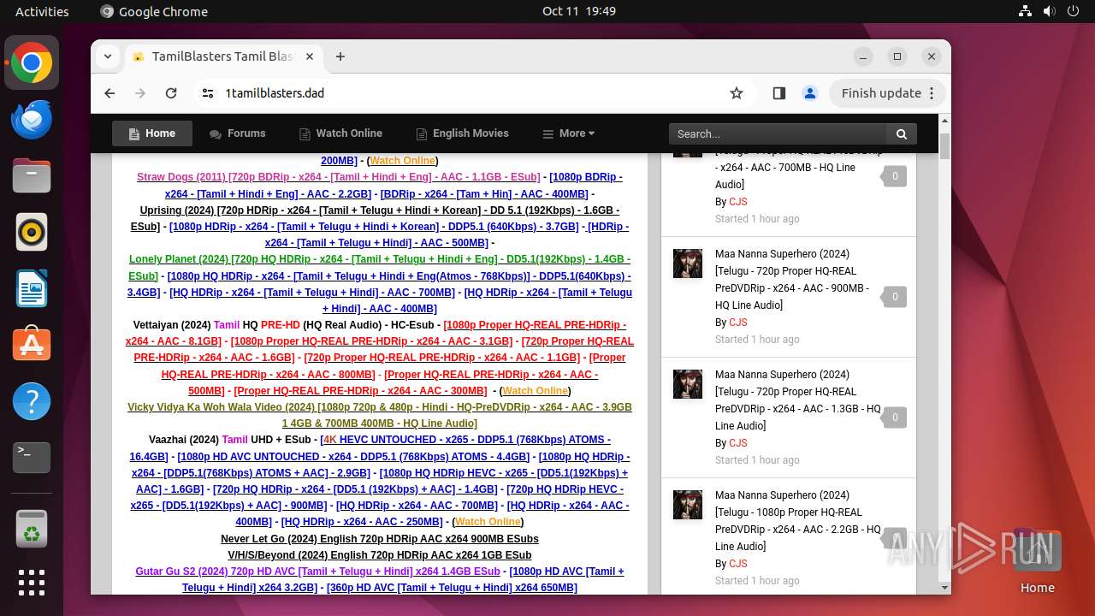1095x616 pixels.
Task: Click Vaazhai 4K HEVC UNTOUCHED link
Action: coord(370,447)
